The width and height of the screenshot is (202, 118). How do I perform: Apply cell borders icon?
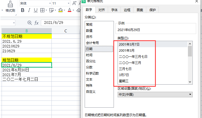(42, 10)
